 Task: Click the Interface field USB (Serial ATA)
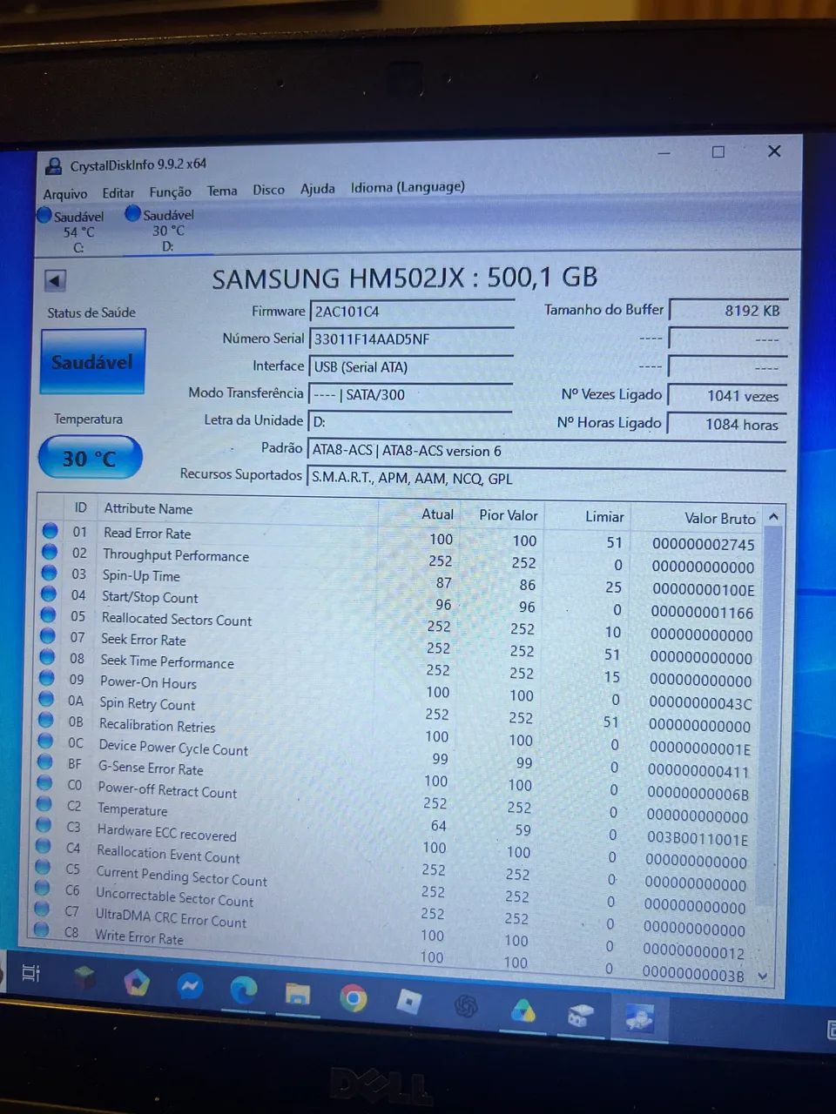point(411,366)
